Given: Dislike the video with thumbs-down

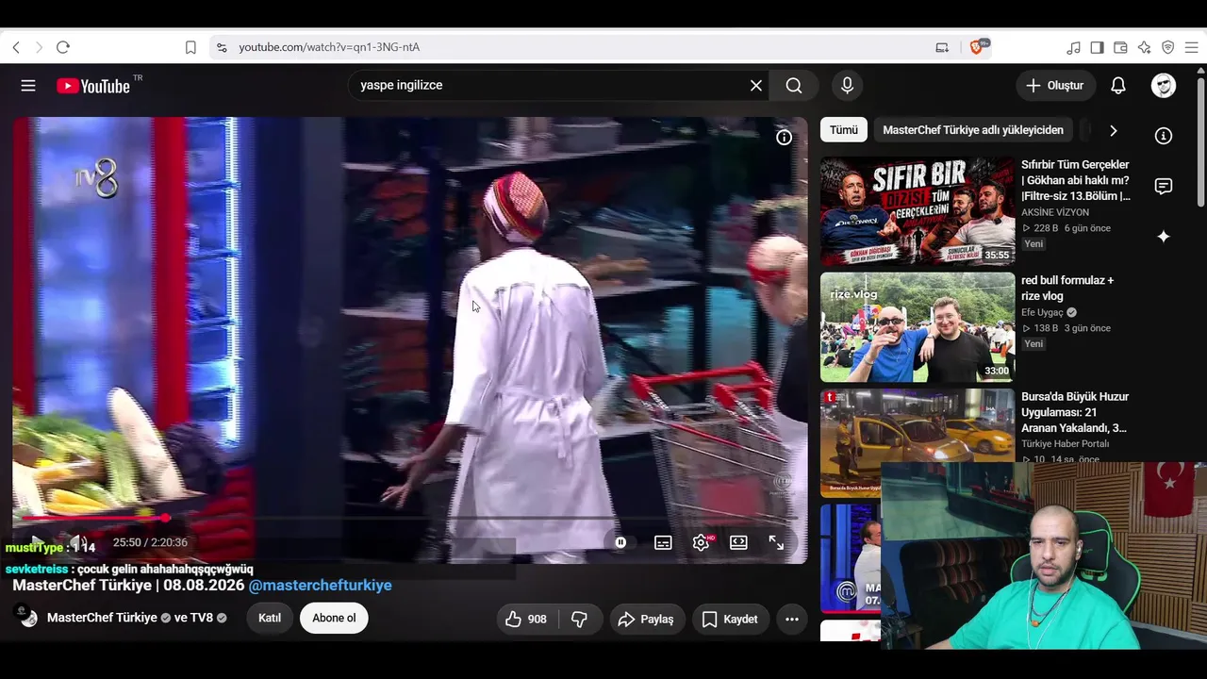Looking at the screenshot, I should [580, 619].
